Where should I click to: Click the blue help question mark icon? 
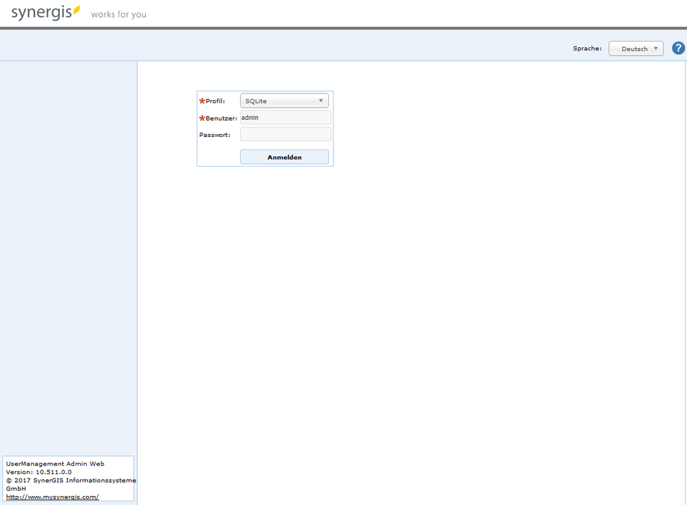click(677, 47)
